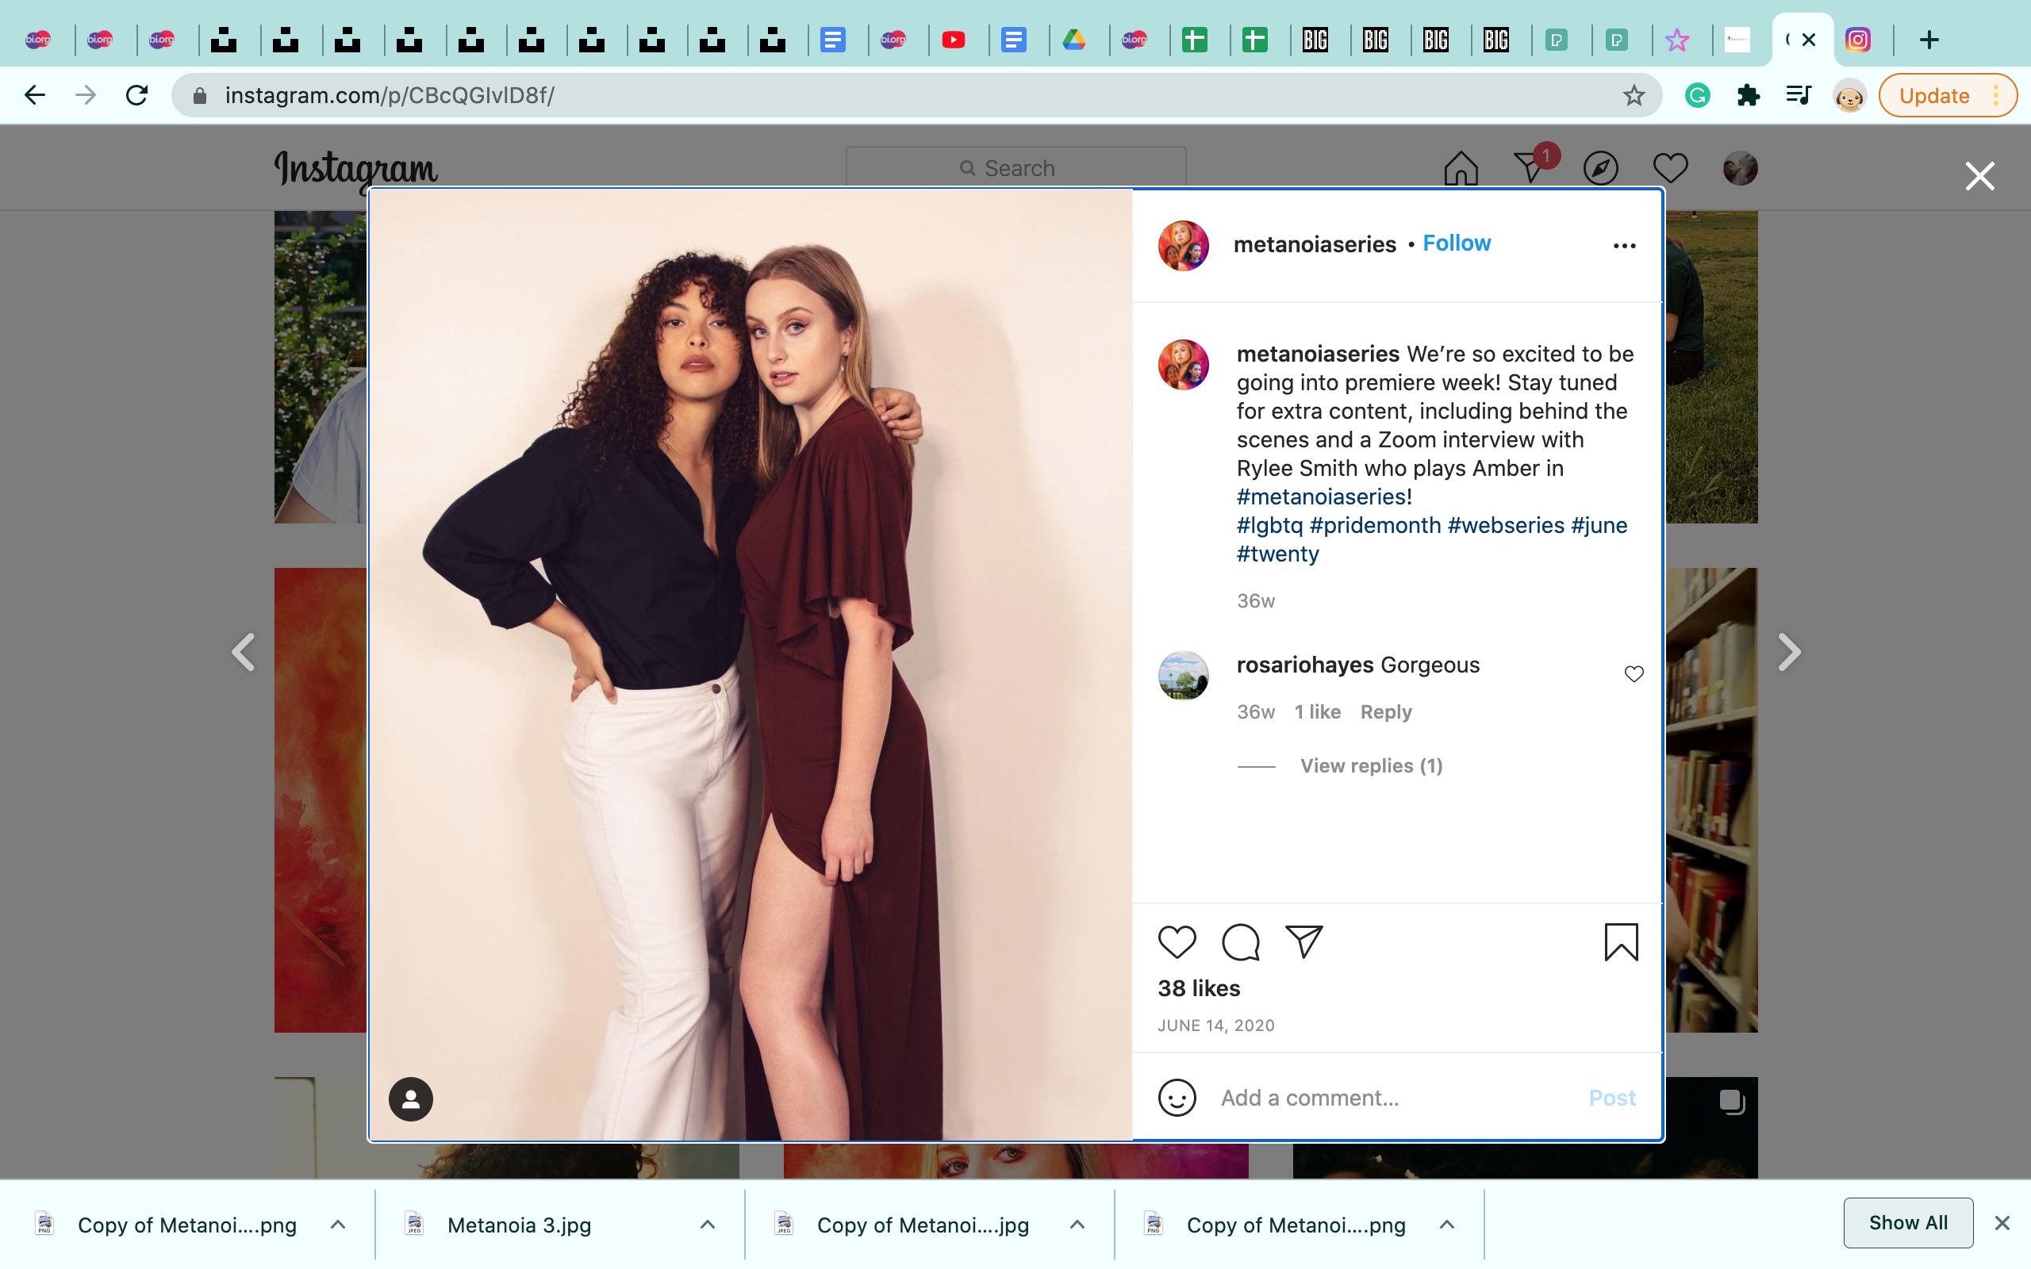Share post via paper plane icon
Screen dimensions: 2031x1269
(1303, 941)
